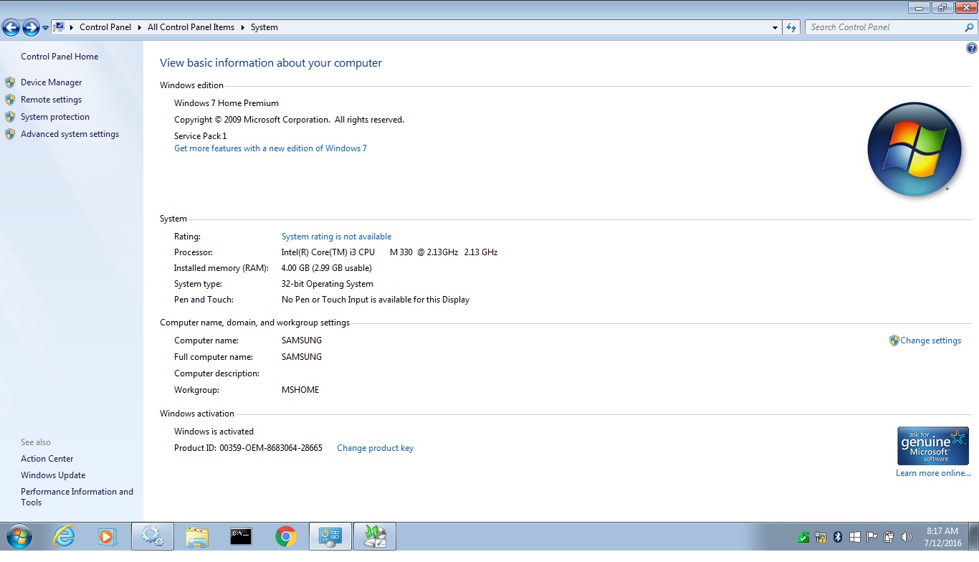
Task: Click the Copyright 2009 Microsoft Corporation text
Action: 289,120
